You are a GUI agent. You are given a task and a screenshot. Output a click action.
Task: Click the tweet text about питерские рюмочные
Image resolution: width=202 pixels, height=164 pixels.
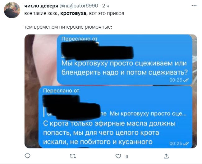click(x=68, y=27)
